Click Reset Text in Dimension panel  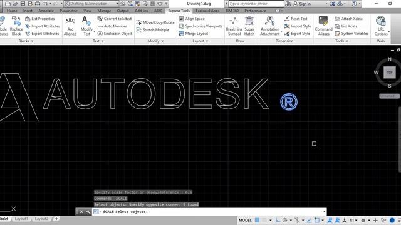pyautogui.click(x=296, y=19)
